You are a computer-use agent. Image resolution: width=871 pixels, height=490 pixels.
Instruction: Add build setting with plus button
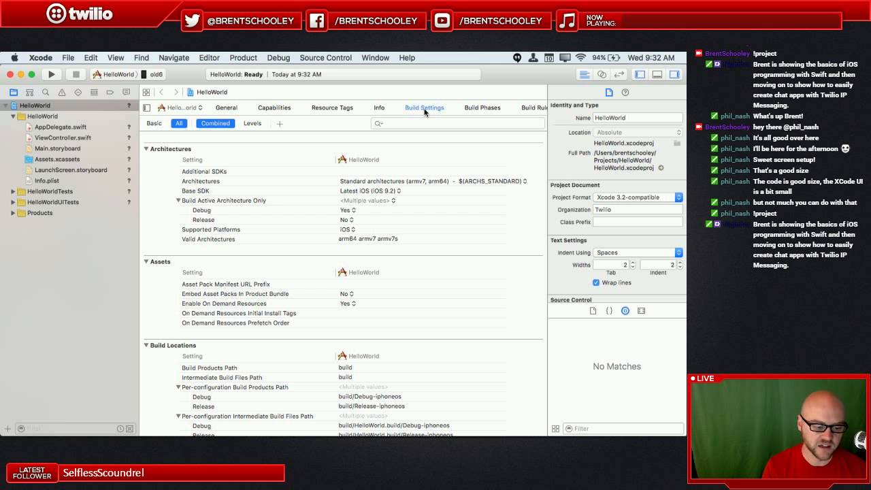(279, 124)
